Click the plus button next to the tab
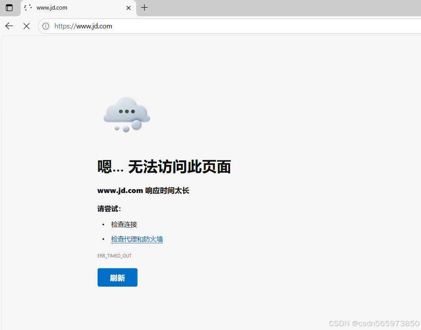This screenshot has width=421, height=330. [144, 8]
